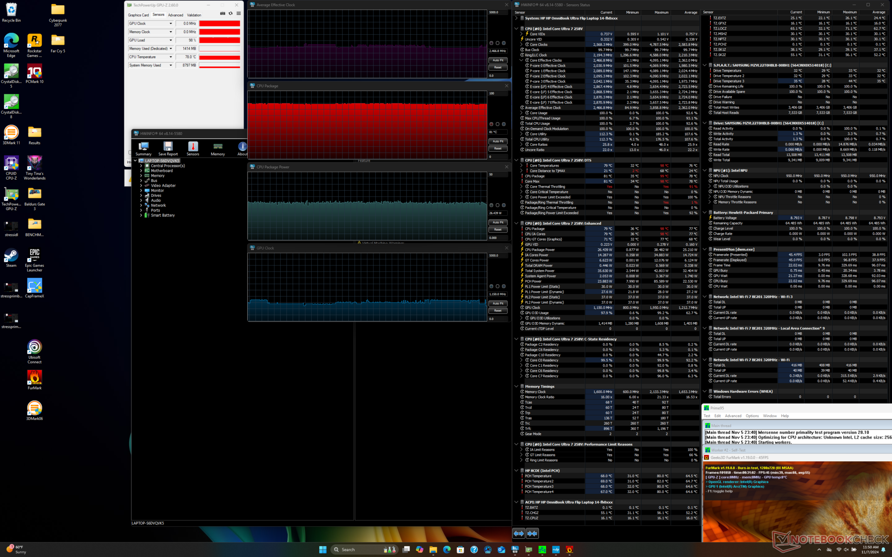Select the 3DMark 11 desktop icon
Viewport: 892px width, 557px height.
click(11, 136)
